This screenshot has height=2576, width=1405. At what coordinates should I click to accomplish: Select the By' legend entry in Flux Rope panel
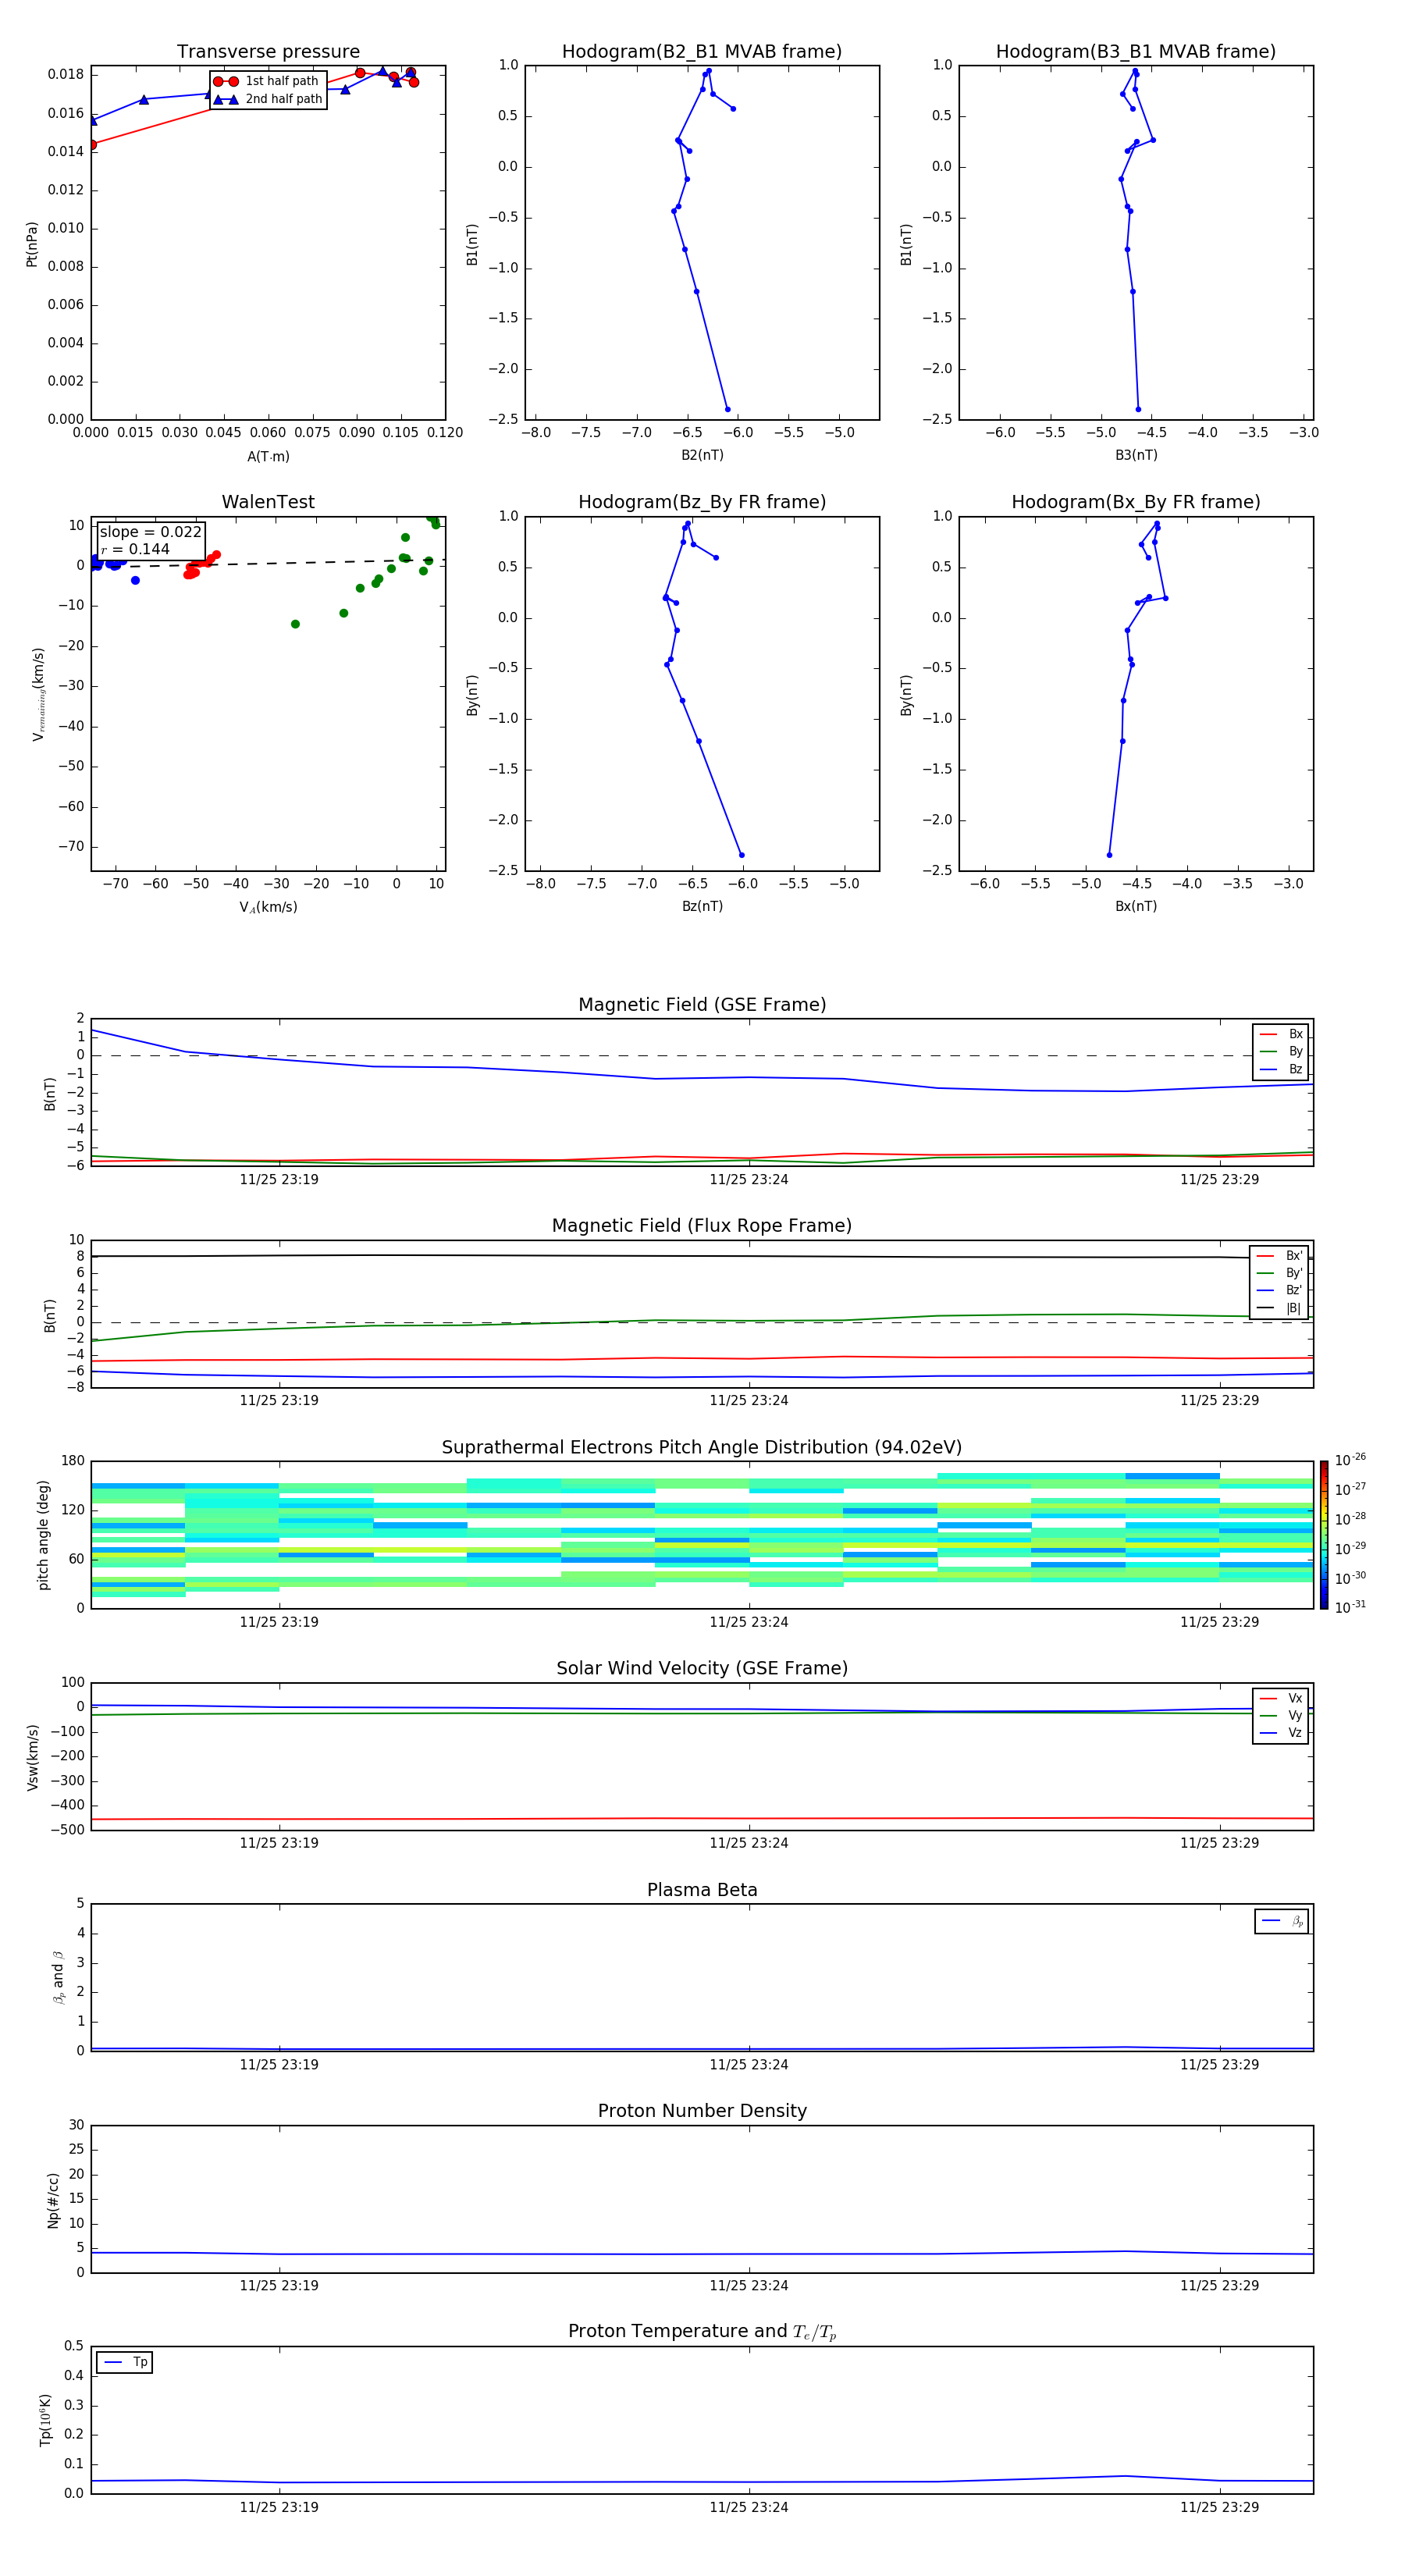click(x=1280, y=1273)
